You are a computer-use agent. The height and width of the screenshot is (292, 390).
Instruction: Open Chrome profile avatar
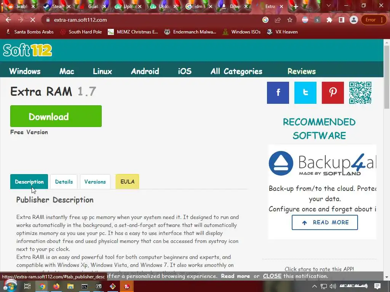coord(353,20)
